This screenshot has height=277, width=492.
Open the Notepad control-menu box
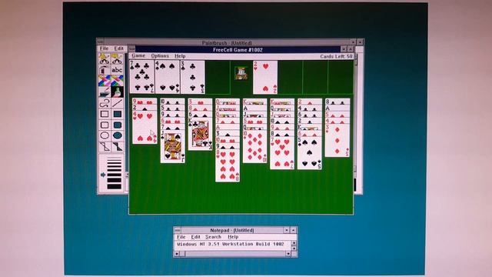click(178, 230)
